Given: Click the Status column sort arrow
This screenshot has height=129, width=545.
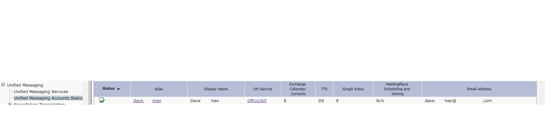Looking at the screenshot, I should pos(118,89).
